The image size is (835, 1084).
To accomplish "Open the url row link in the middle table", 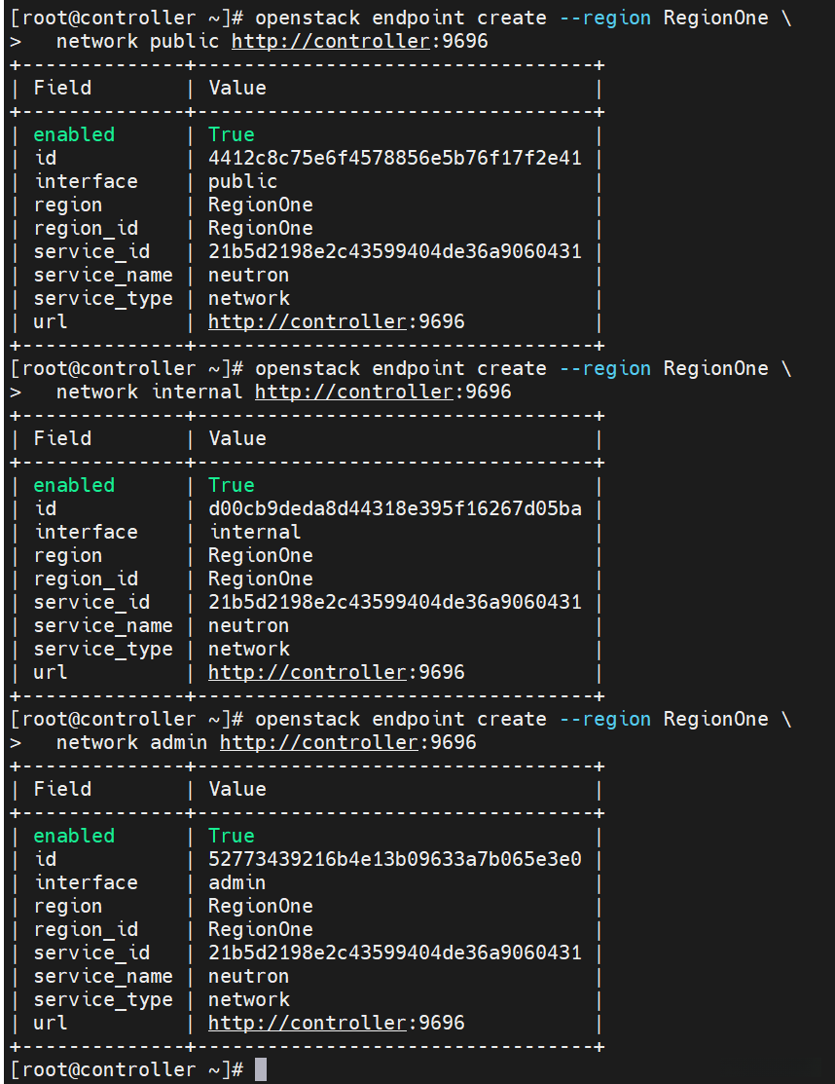I will pyautogui.click(x=308, y=672).
